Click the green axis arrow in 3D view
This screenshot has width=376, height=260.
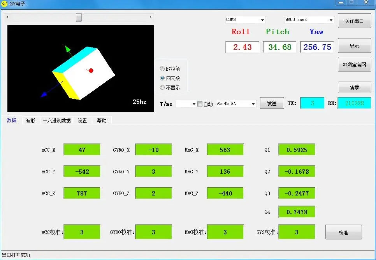coord(68,49)
